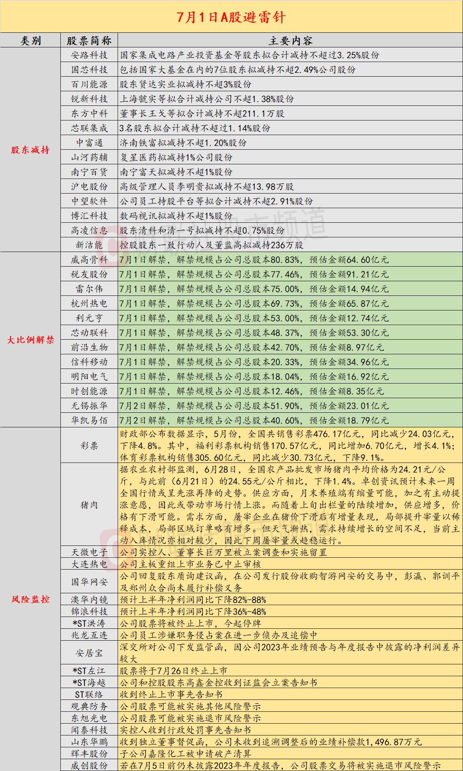Select stock name 安路科技
Screen dimensions: 463x771
tap(89, 55)
